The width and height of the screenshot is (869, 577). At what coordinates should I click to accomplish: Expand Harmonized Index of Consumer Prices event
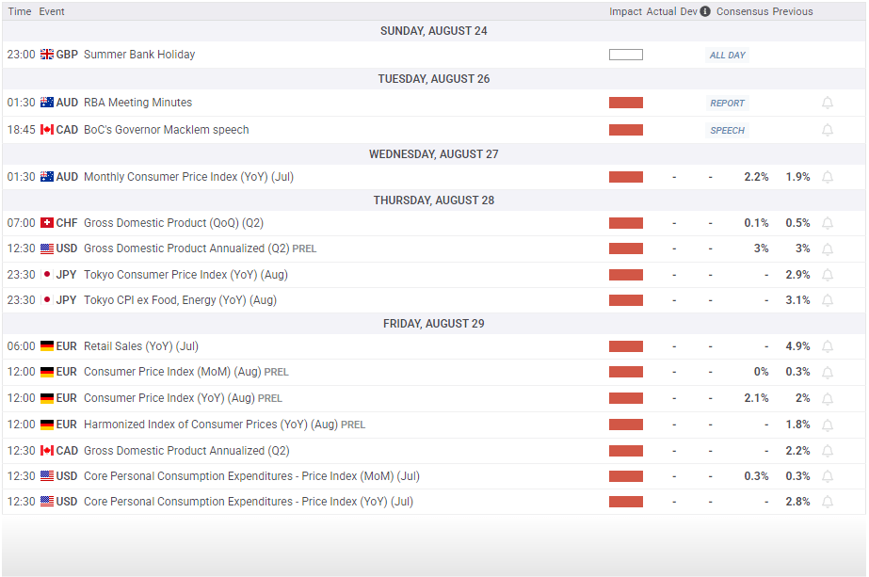pyautogui.click(x=210, y=425)
